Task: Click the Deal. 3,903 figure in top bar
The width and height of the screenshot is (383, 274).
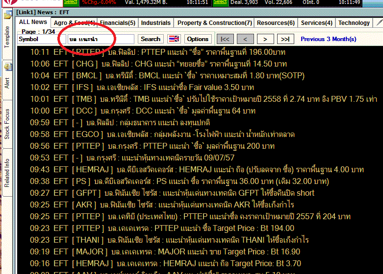Action: click(244, 2)
